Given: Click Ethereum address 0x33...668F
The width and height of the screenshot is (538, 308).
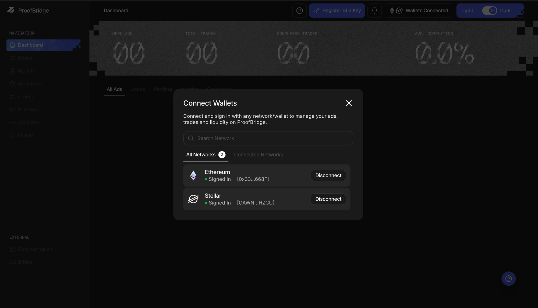Looking at the screenshot, I should (253, 179).
